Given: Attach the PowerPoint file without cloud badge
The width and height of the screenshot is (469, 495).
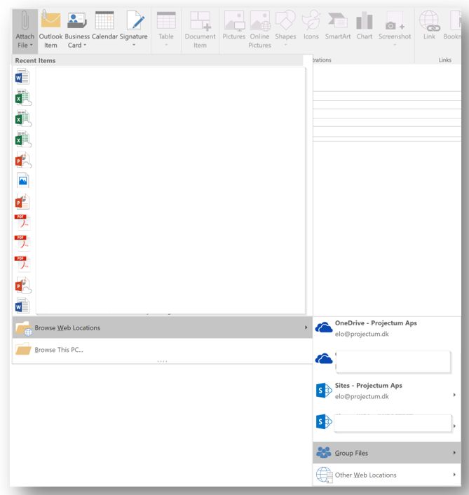Looking at the screenshot, I should (x=22, y=202).
